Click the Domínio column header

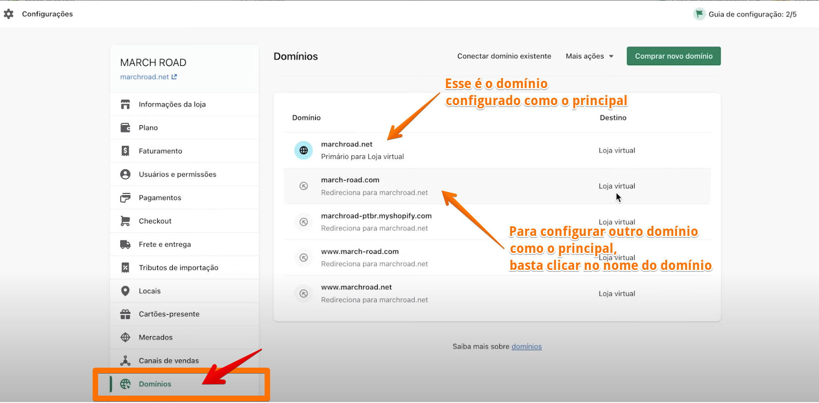pyautogui.click(x=306, y=118)
